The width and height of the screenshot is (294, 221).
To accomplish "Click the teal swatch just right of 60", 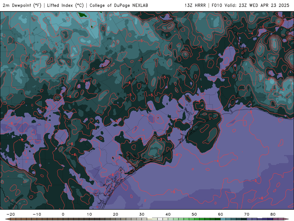I will pyautogui.click(x=223, y=219).
